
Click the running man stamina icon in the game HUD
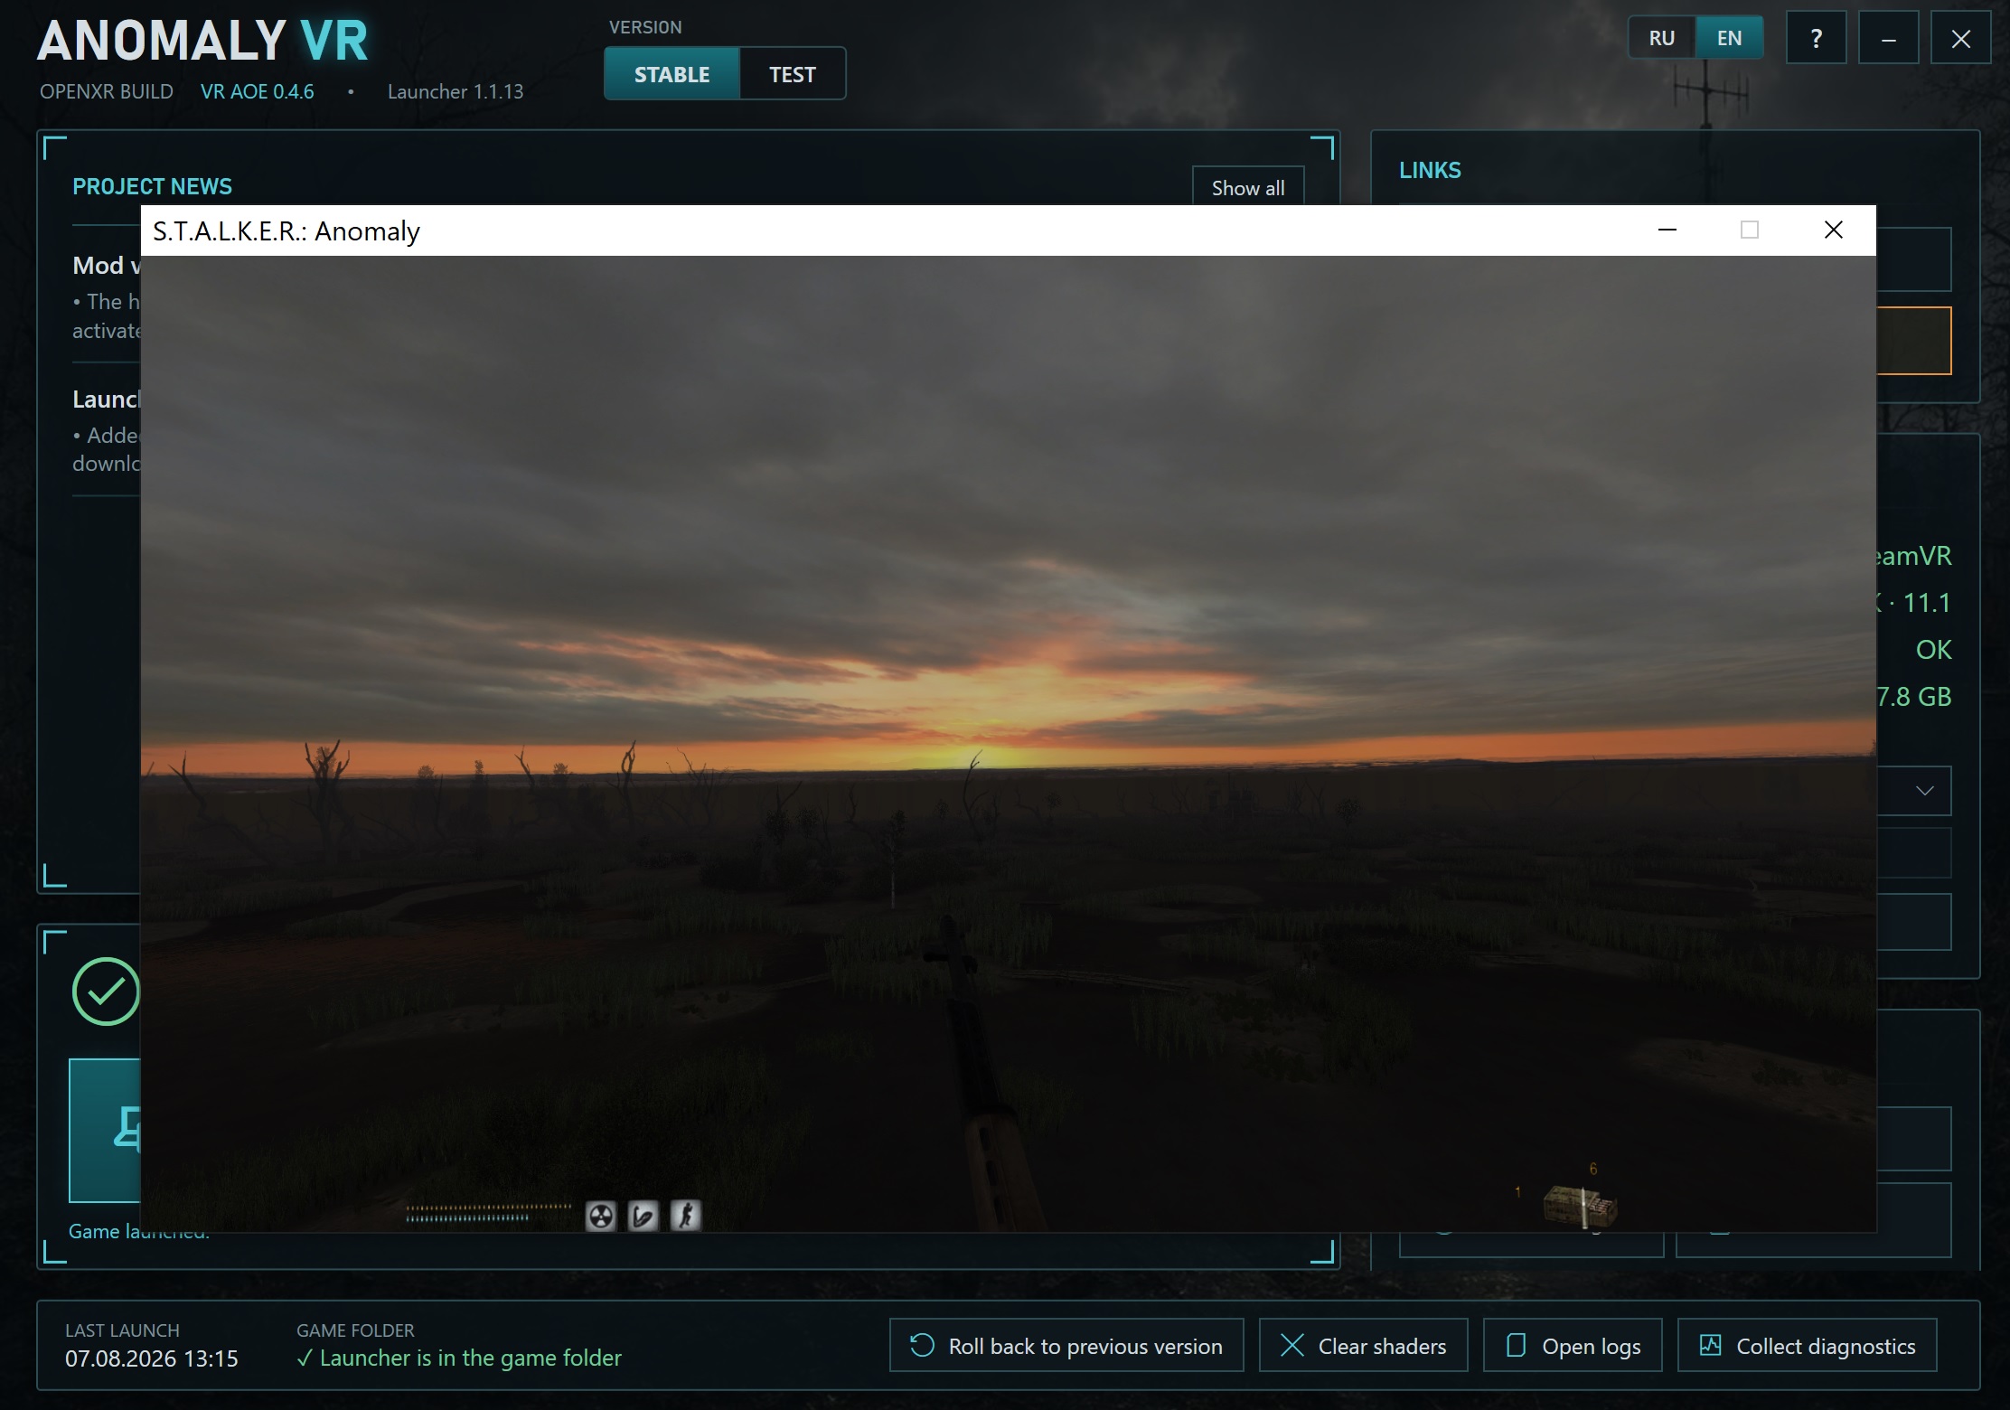pyautogui.click(x=685, y=1217)
